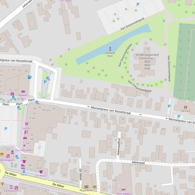This screenshot has height=195, width=195.
Task: Click the De Korf community centre icon
Action: [x=185, y=107]
